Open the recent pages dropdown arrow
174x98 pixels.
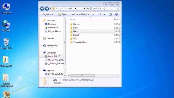pyautogui.click(x=50, y=8)
